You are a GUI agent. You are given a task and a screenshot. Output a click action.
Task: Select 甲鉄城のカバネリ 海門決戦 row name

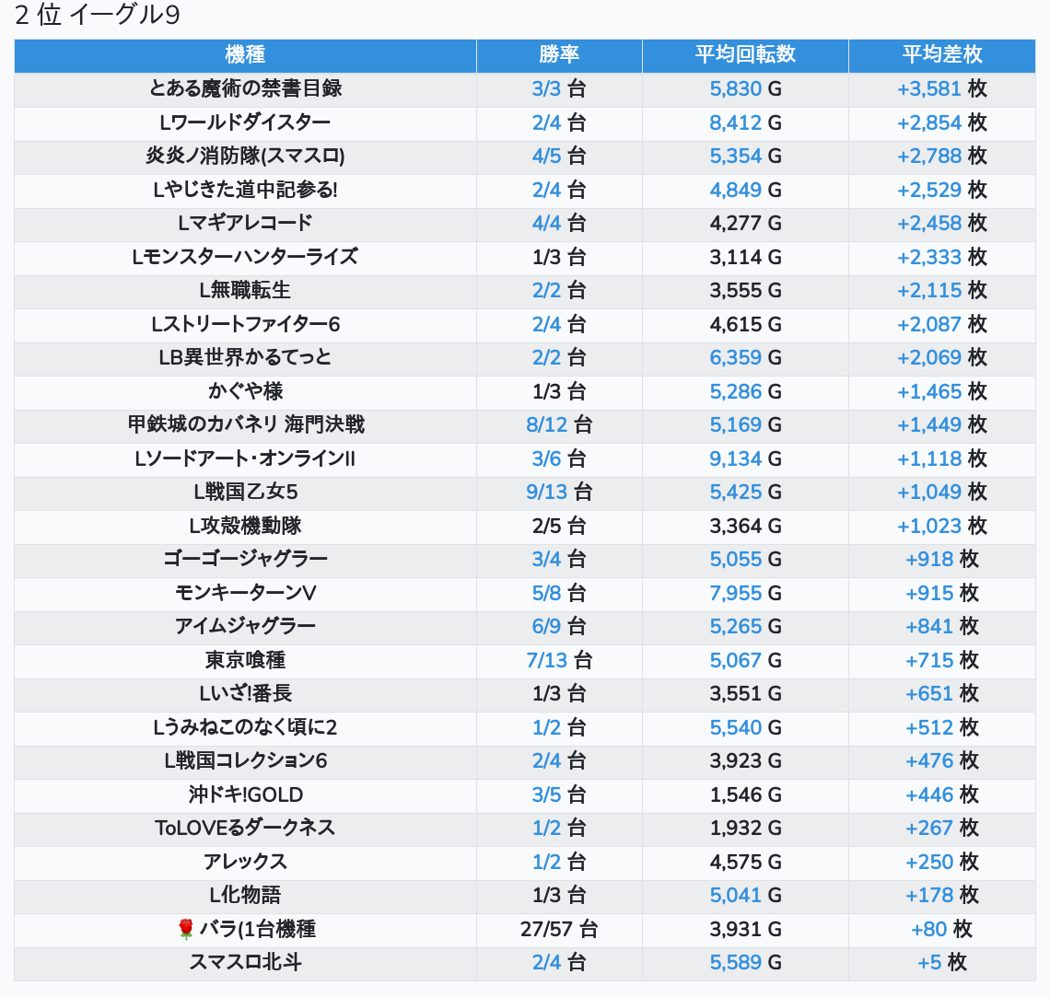pyautogui.click(x=245, y=425)
